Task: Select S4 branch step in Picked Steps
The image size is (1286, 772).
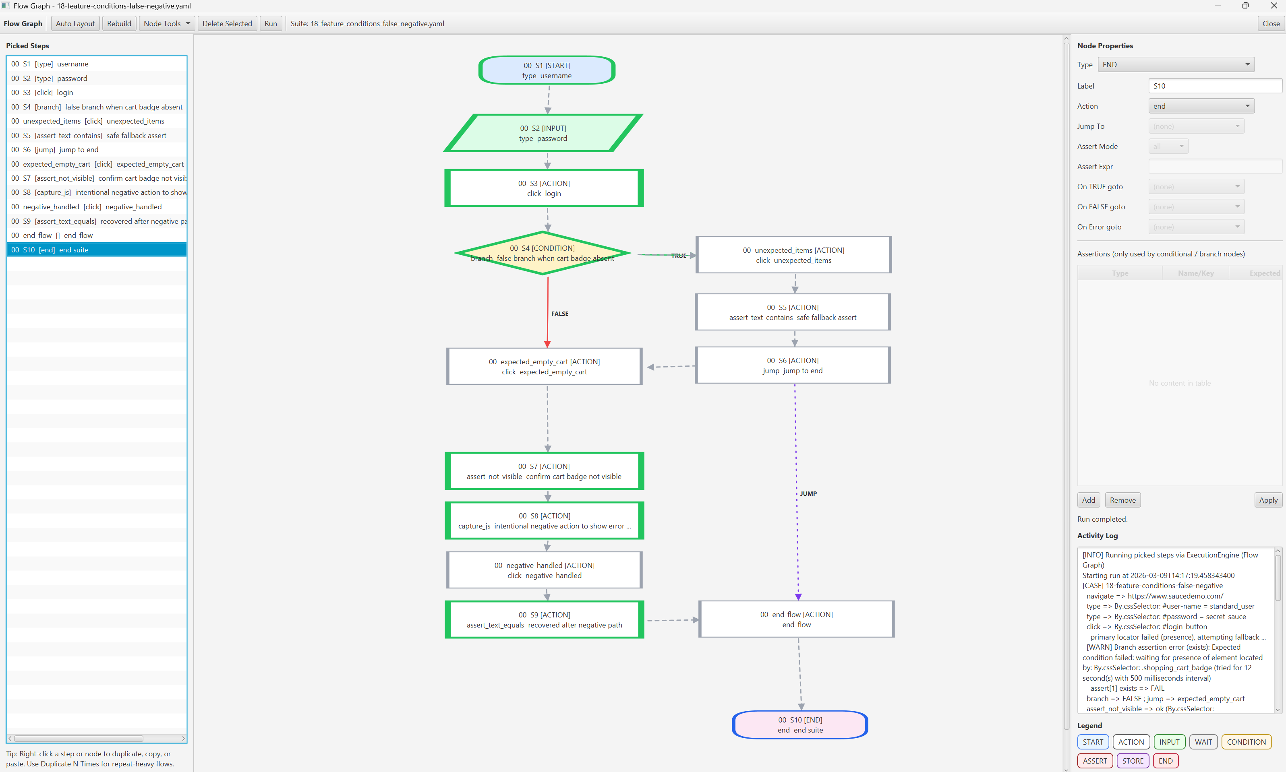Action: tap(96, 107)
